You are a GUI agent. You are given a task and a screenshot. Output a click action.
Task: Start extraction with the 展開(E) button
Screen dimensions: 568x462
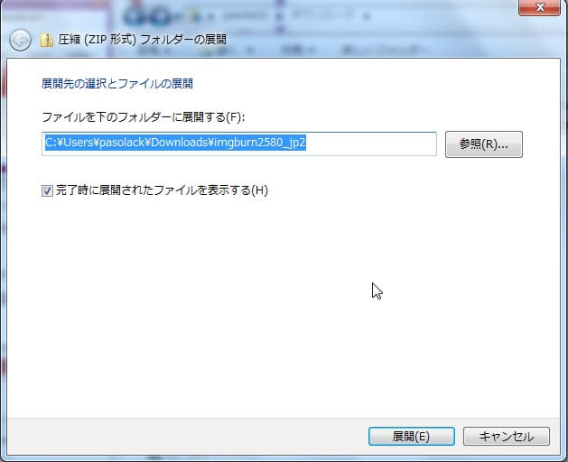tap(410, 436)
